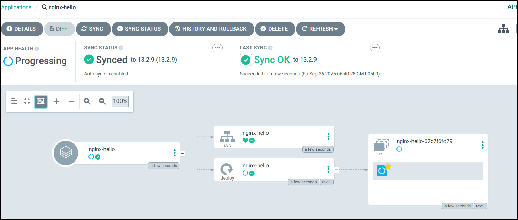Click the compact nodes alignment icon
This screenshot has height=220, width=518.
point(14,101)
